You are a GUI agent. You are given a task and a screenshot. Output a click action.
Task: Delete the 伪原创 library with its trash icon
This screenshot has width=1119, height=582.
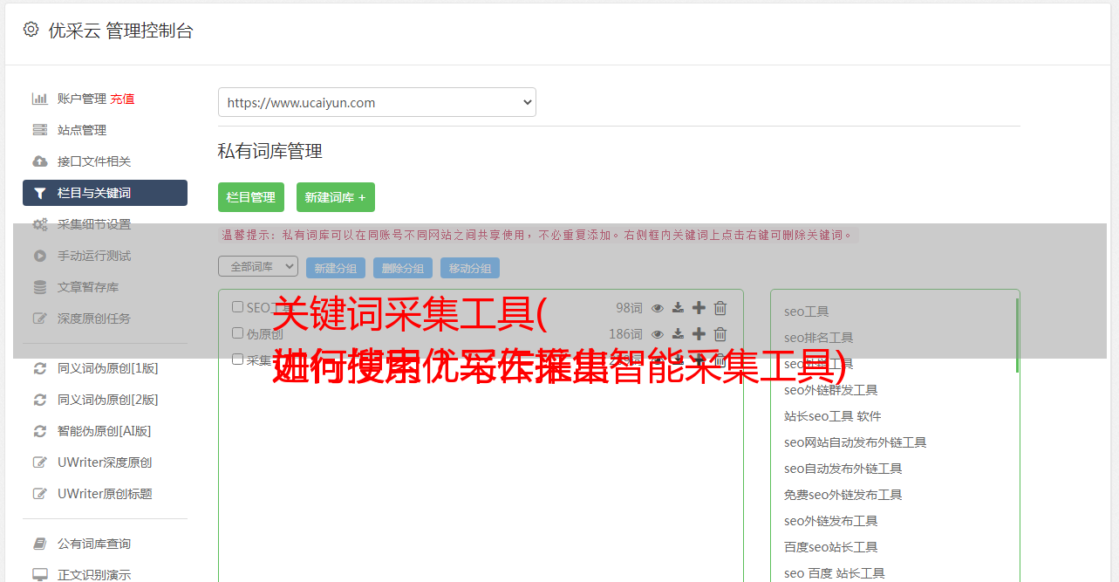click(720, 334)
